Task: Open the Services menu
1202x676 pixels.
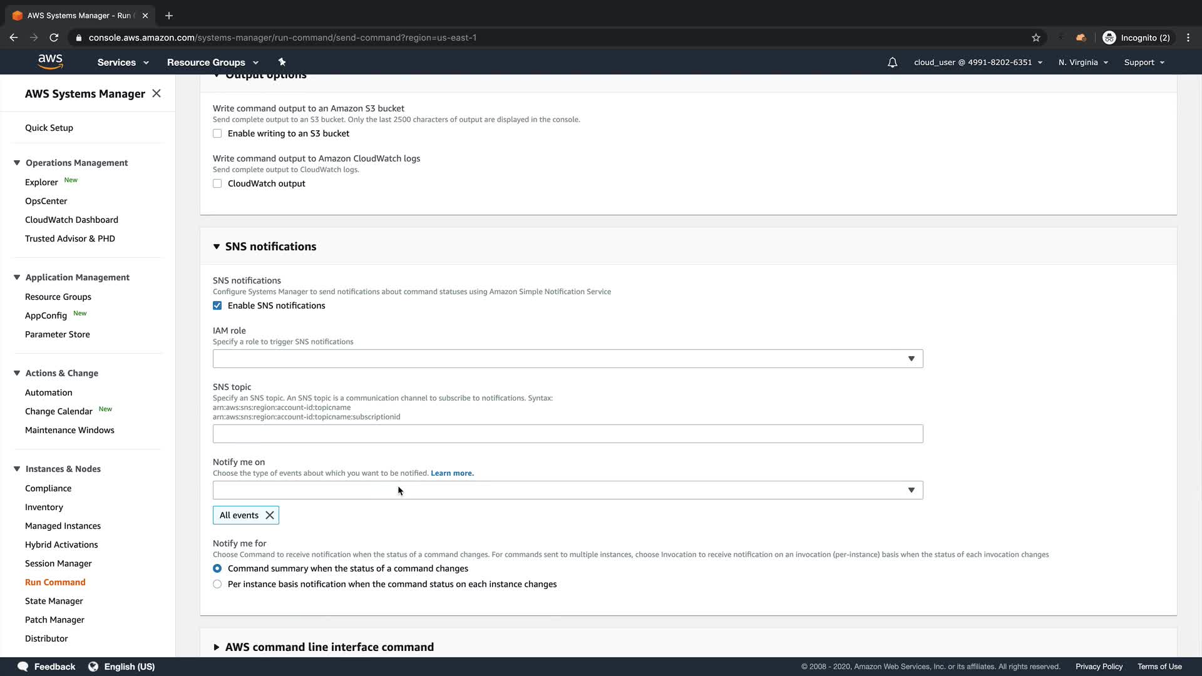Action: 123,63
